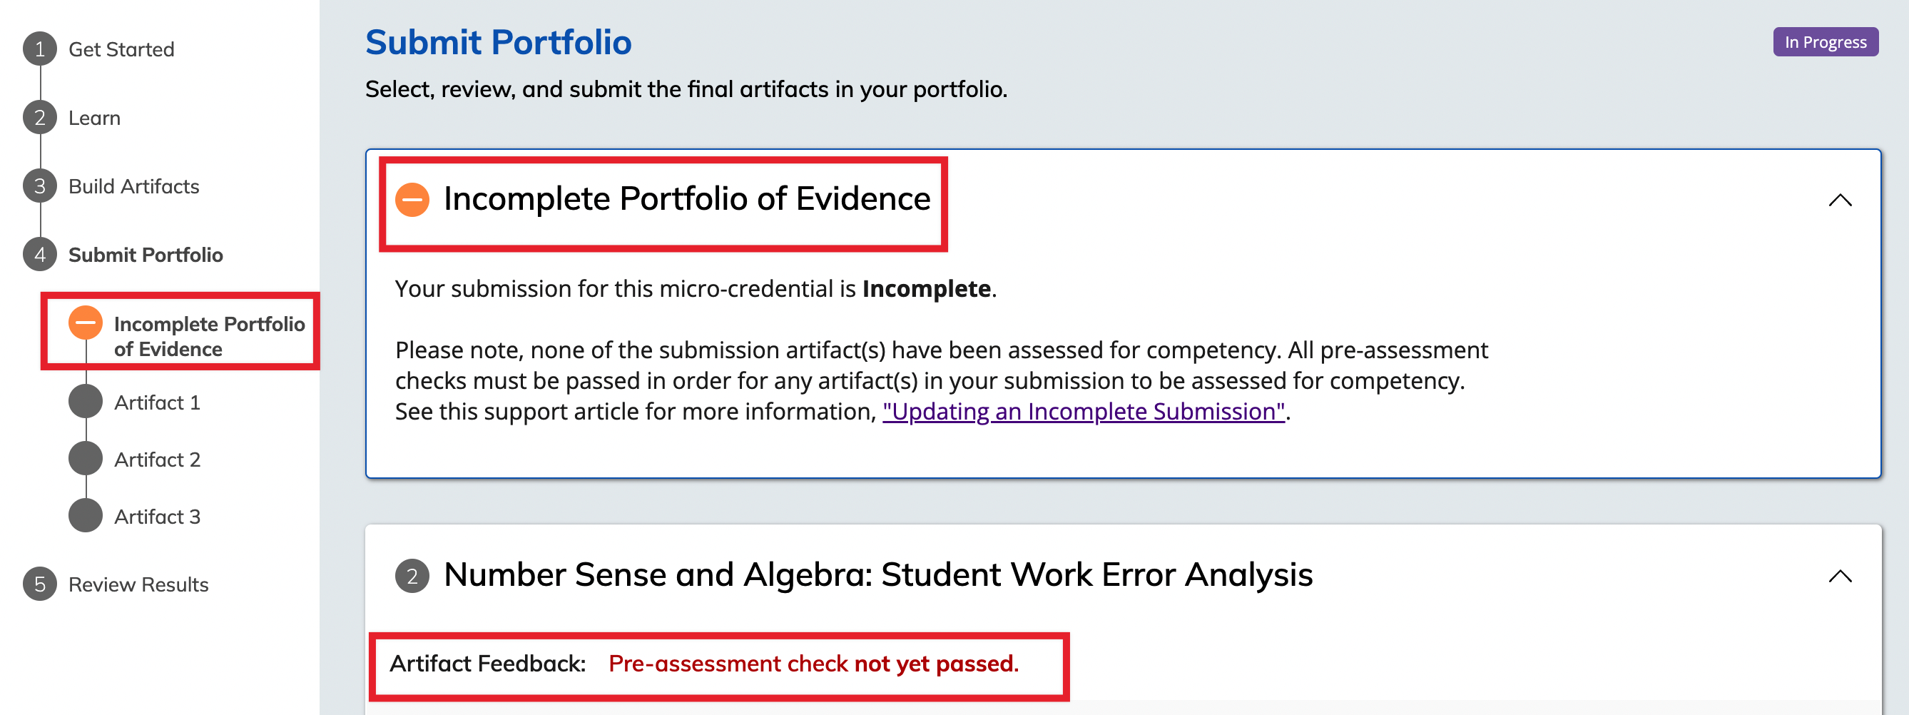Select the Artifact 1 status dot
The width and height of the screenshot is (1909, 715).
[86, 402]
